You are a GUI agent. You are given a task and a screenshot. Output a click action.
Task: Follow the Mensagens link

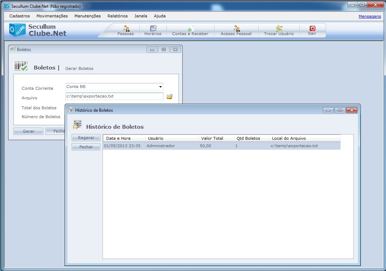tap(370, 16)
